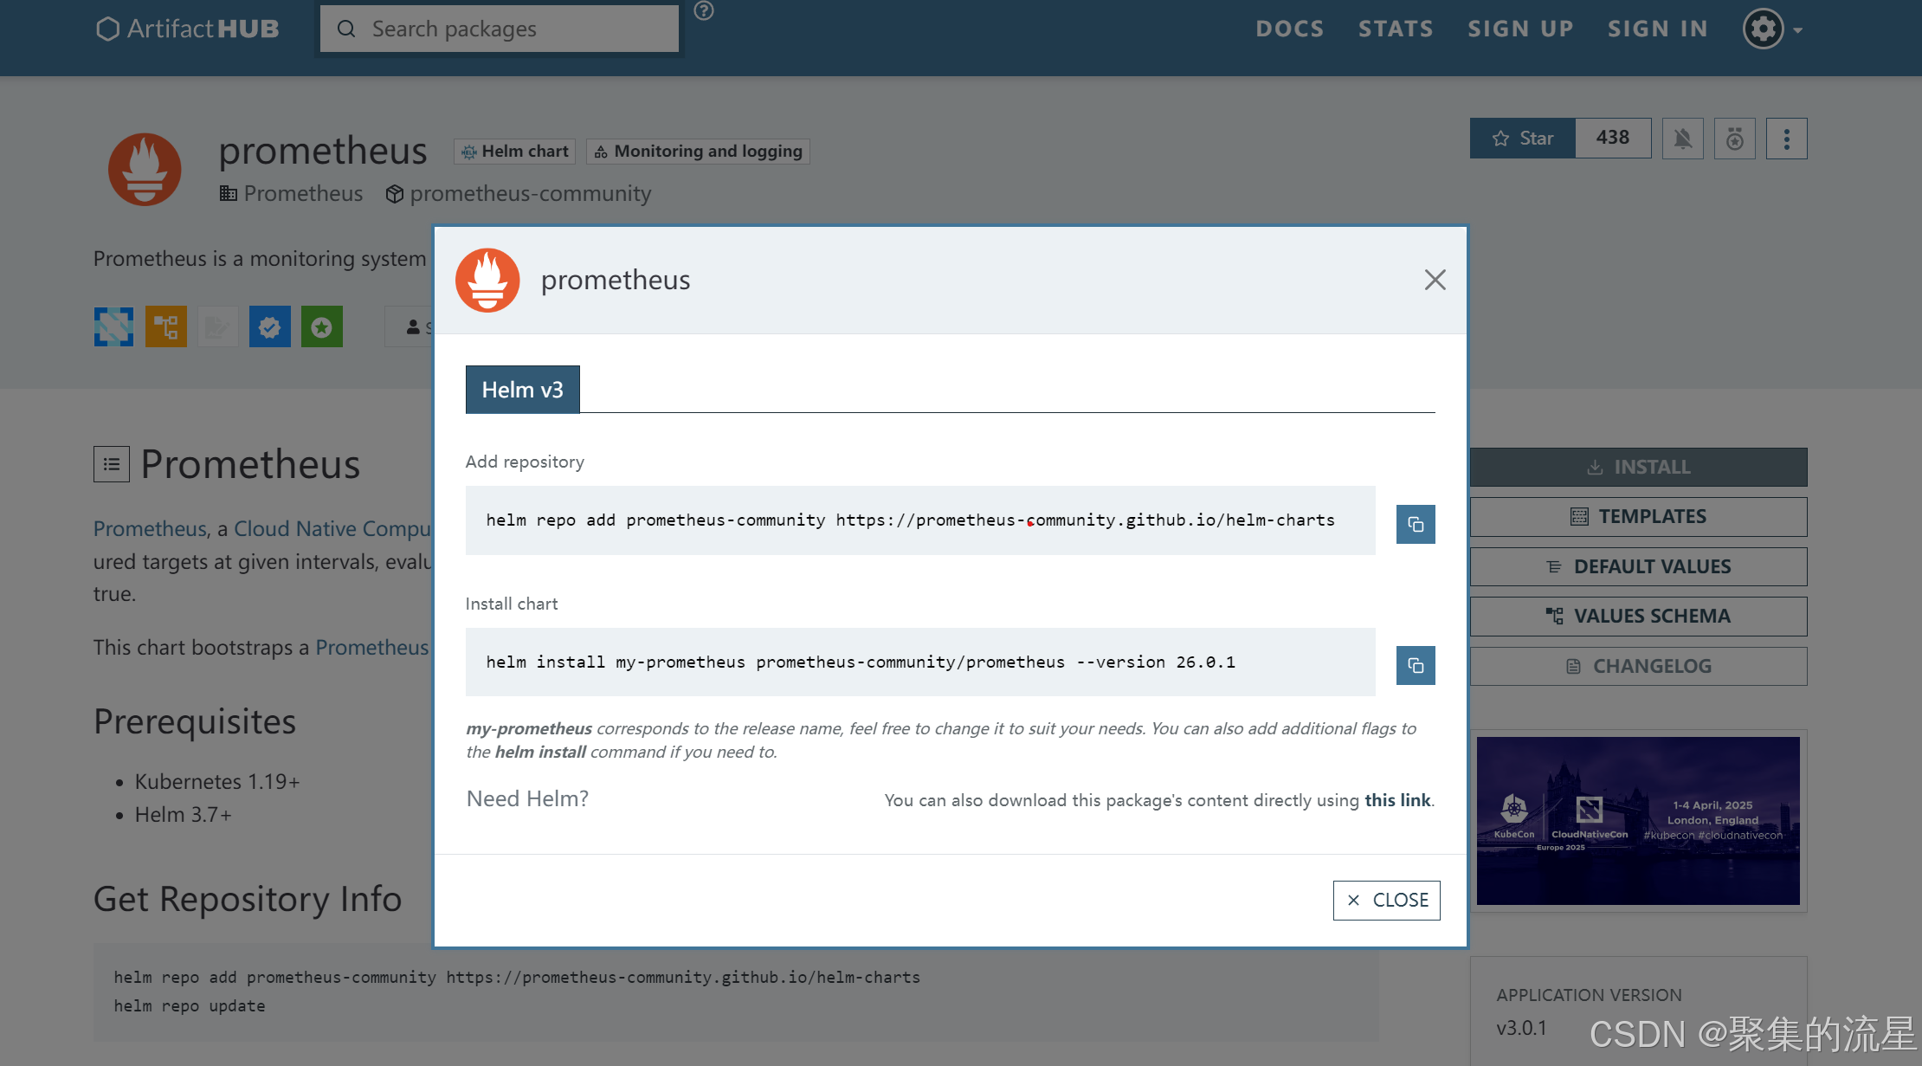Copy the helm install command

click(x=1415, y=665)
